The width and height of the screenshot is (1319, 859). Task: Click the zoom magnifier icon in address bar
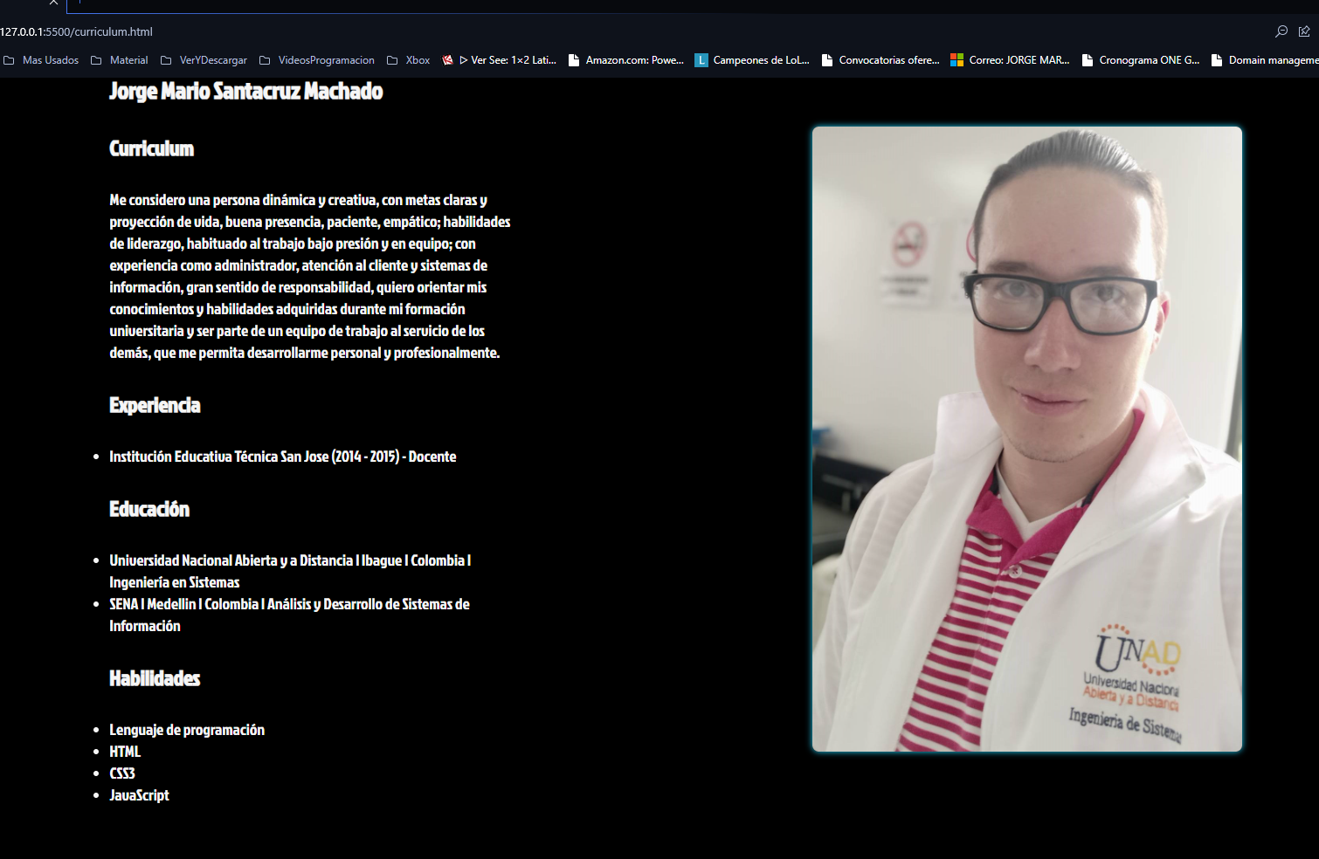(1281, 31)
